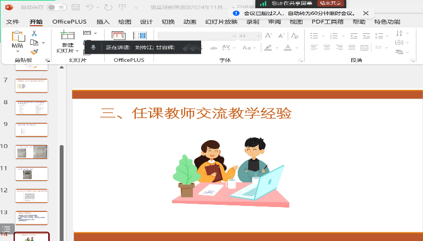Open the Insert ribbon tab
The width and height of the screenshot is (423, 241).
tap(103, 22)
